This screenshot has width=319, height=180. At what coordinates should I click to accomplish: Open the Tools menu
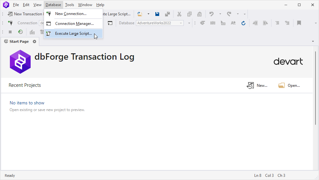69,5
